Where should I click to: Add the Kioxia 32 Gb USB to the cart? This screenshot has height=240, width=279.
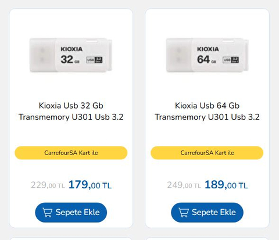71,213
